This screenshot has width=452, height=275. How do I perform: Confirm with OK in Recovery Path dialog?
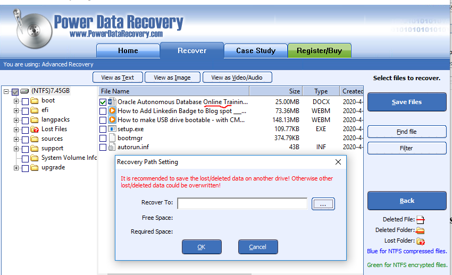point(202,247)
